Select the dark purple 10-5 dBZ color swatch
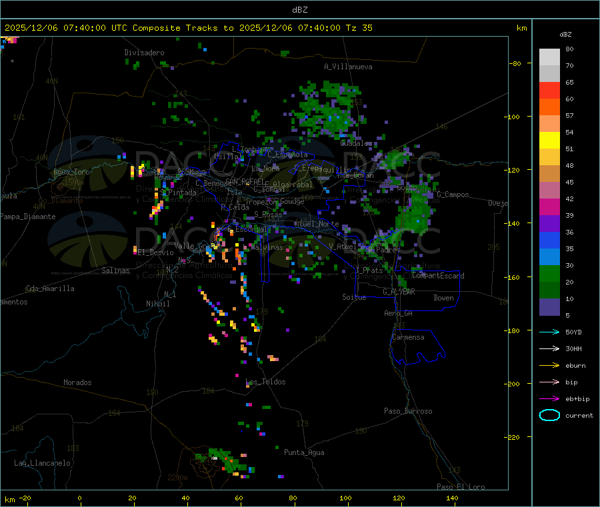 click(549, 307)
